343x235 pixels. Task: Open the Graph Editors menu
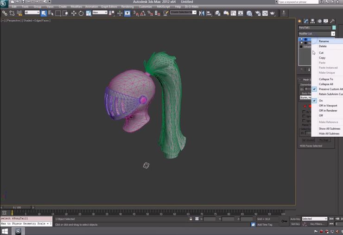108,7
